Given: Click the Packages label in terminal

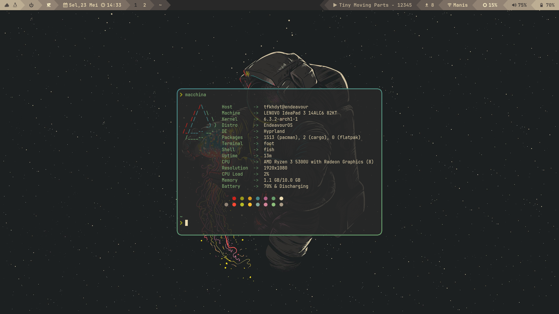Looking at the screenshot, I should click(232, 138).
